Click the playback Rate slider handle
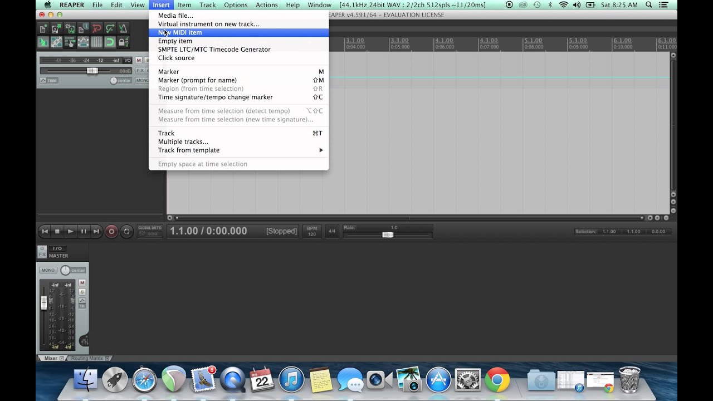Viewport: 713px width, 401px height. [x=388, y=234]
